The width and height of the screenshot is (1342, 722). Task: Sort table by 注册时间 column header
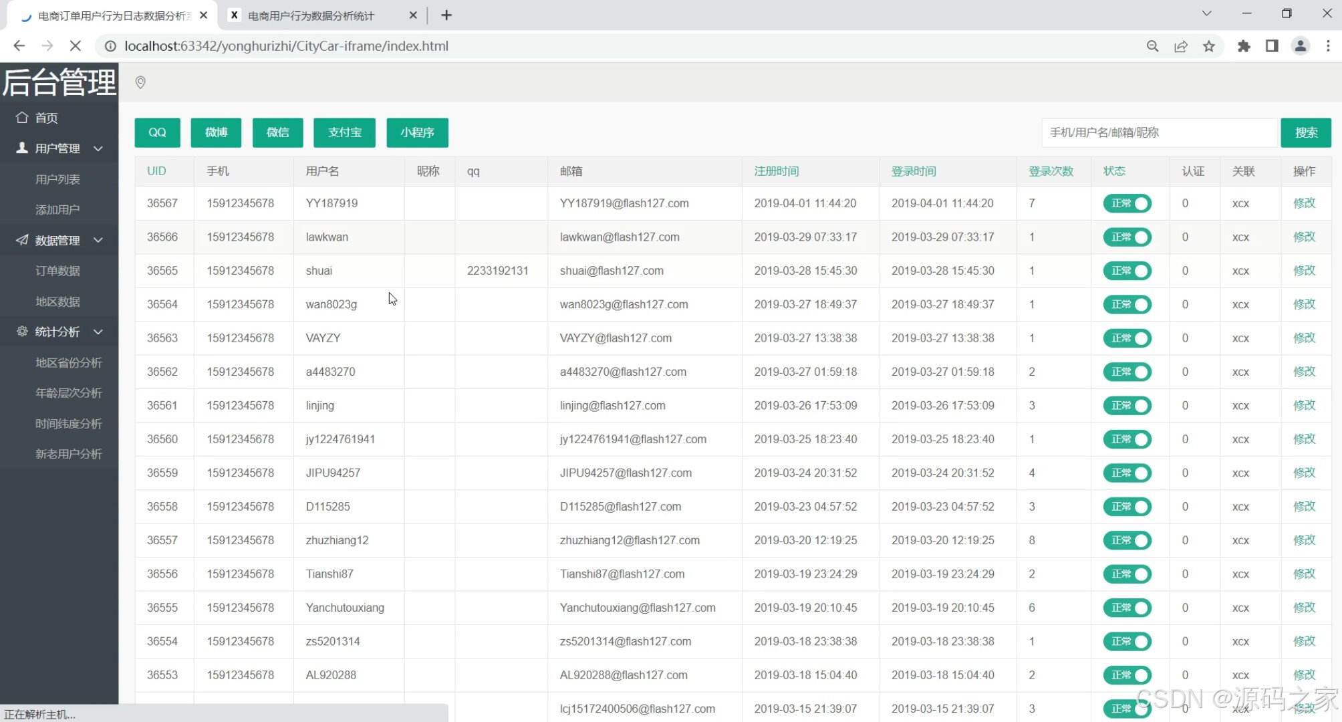777,171
